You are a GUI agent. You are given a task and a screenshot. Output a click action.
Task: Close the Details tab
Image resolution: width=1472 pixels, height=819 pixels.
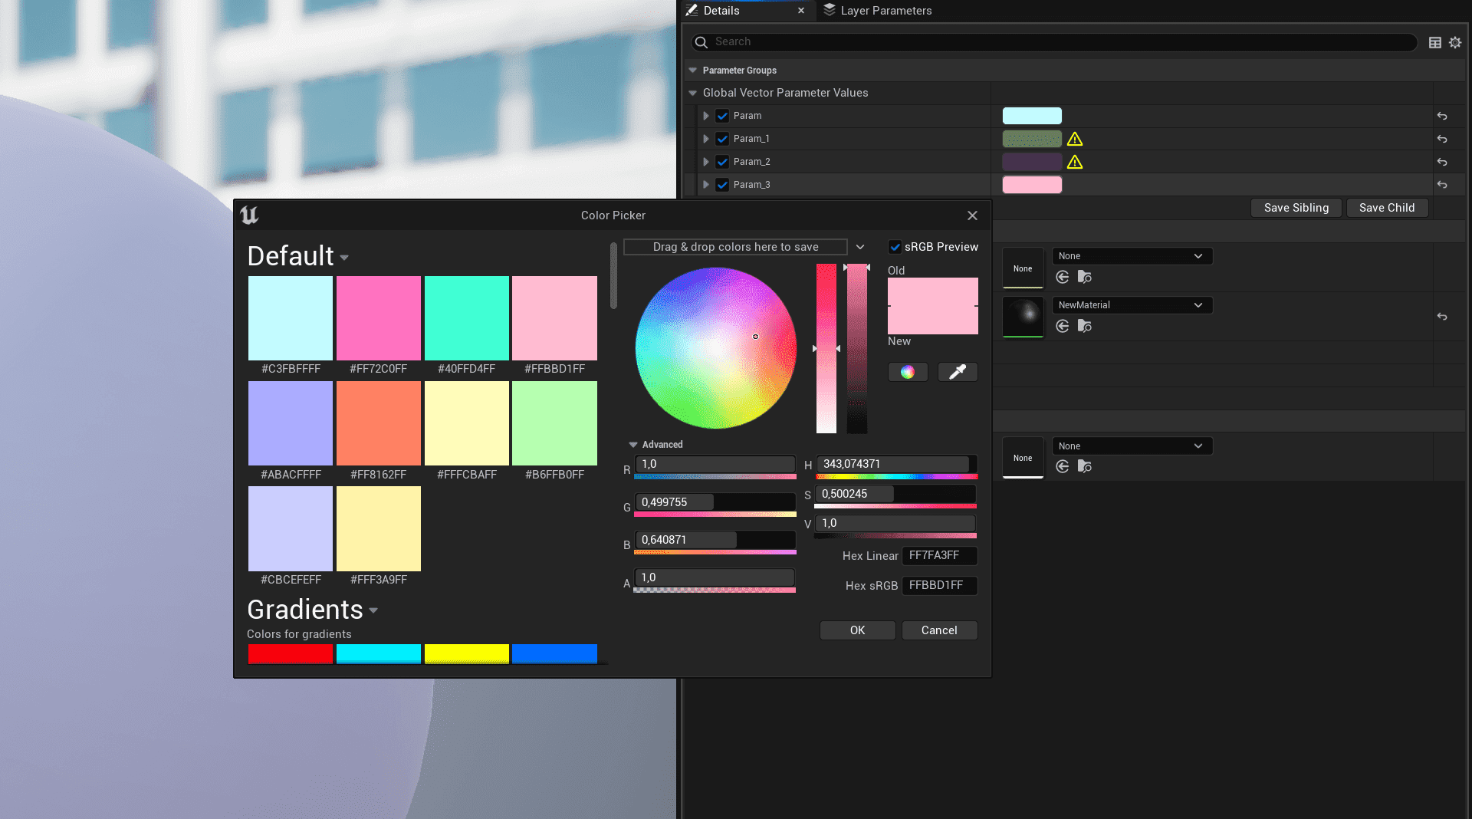coord(801,11)
